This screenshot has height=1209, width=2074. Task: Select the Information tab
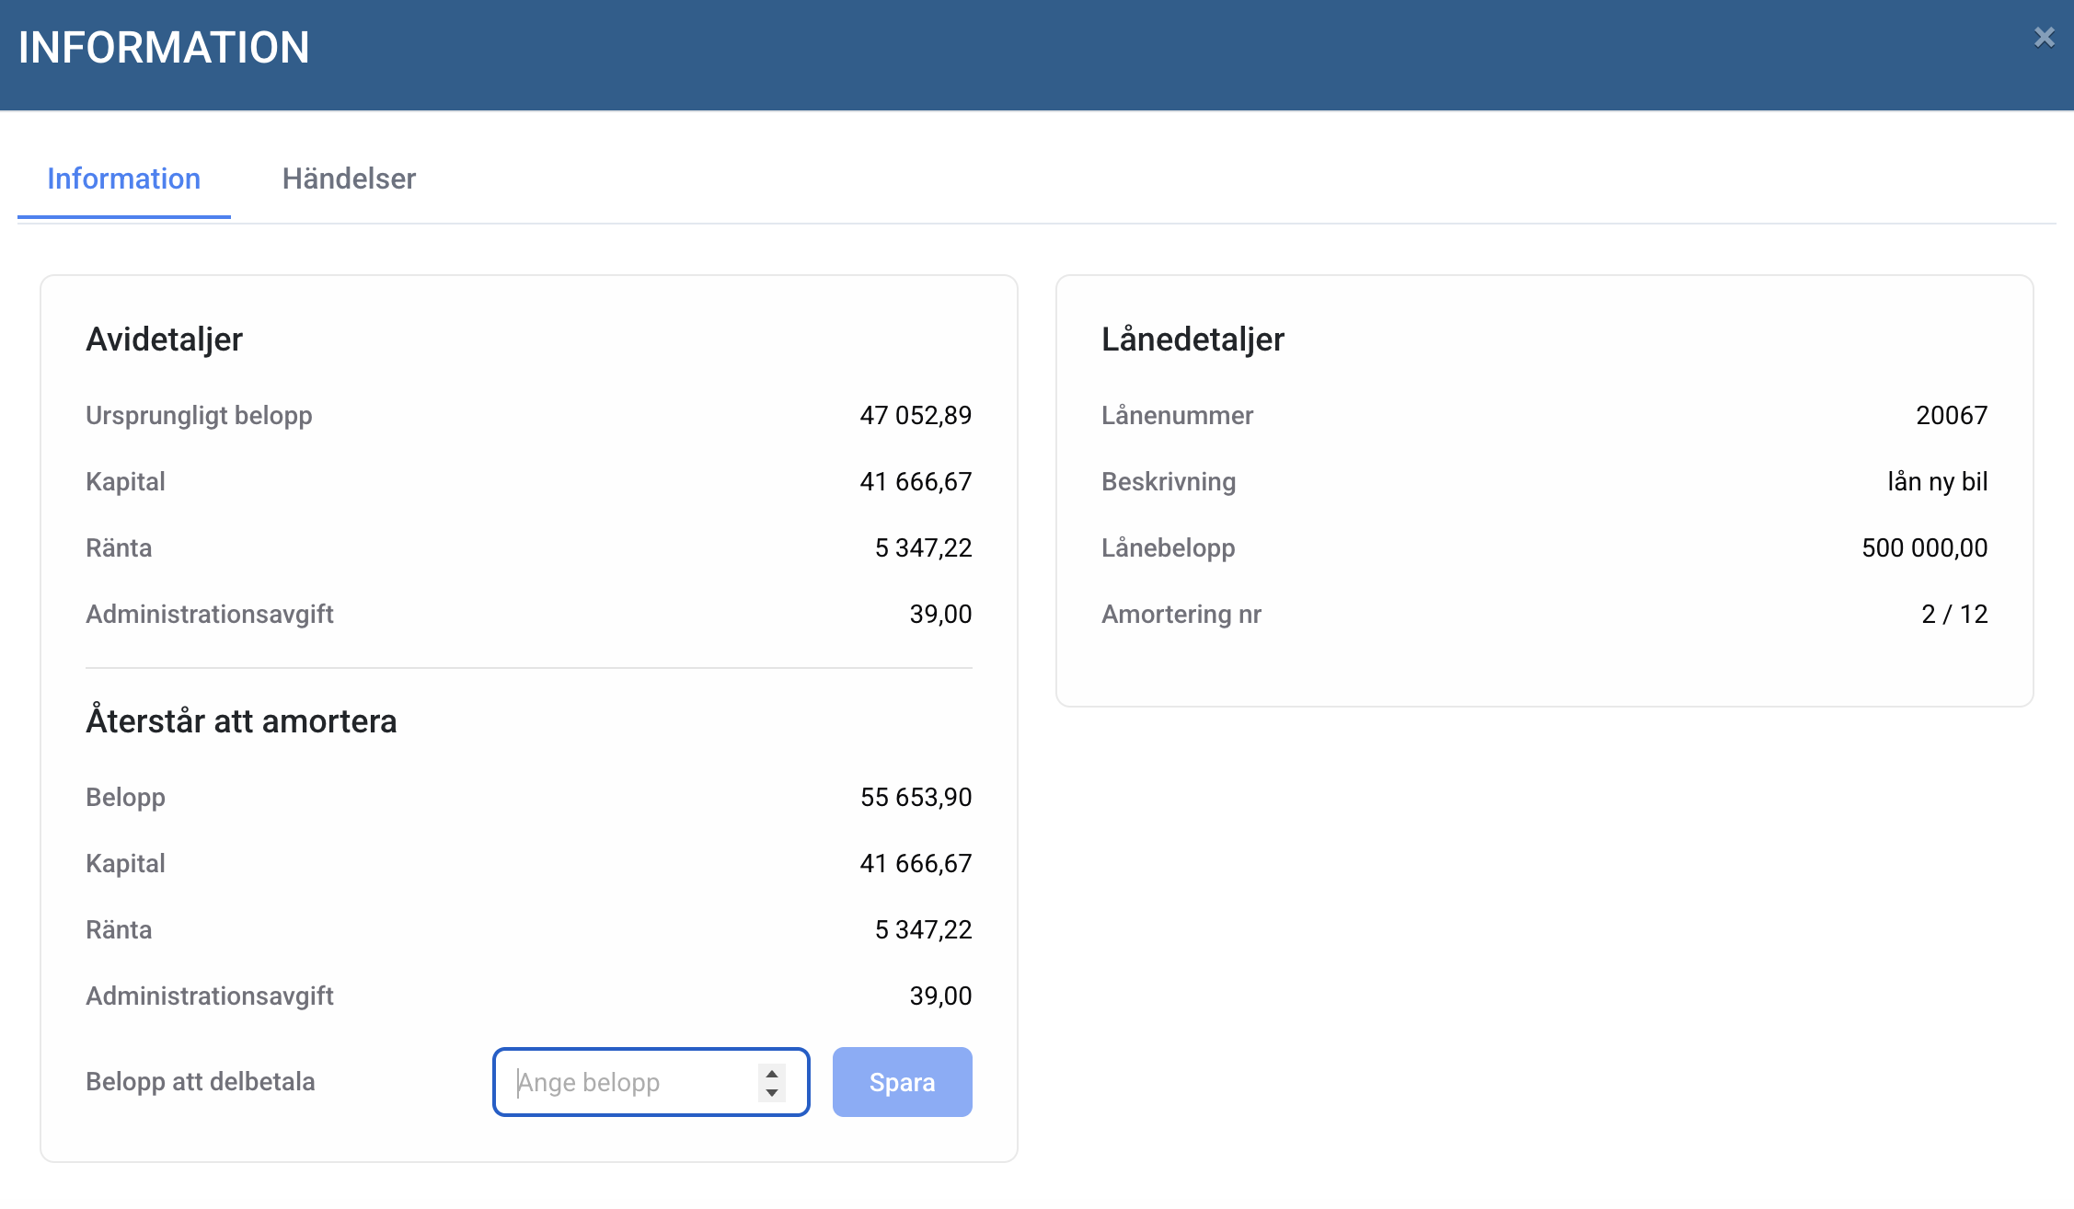click(x=123, y=178)
